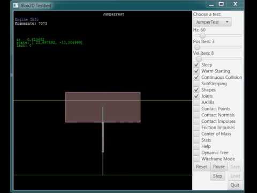Check the Contact Points box

pyautogui.click(x=196, y=109)
